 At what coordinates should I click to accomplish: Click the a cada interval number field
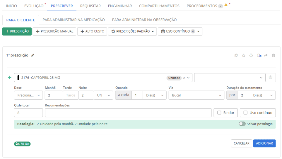click(x=137, y=95)
